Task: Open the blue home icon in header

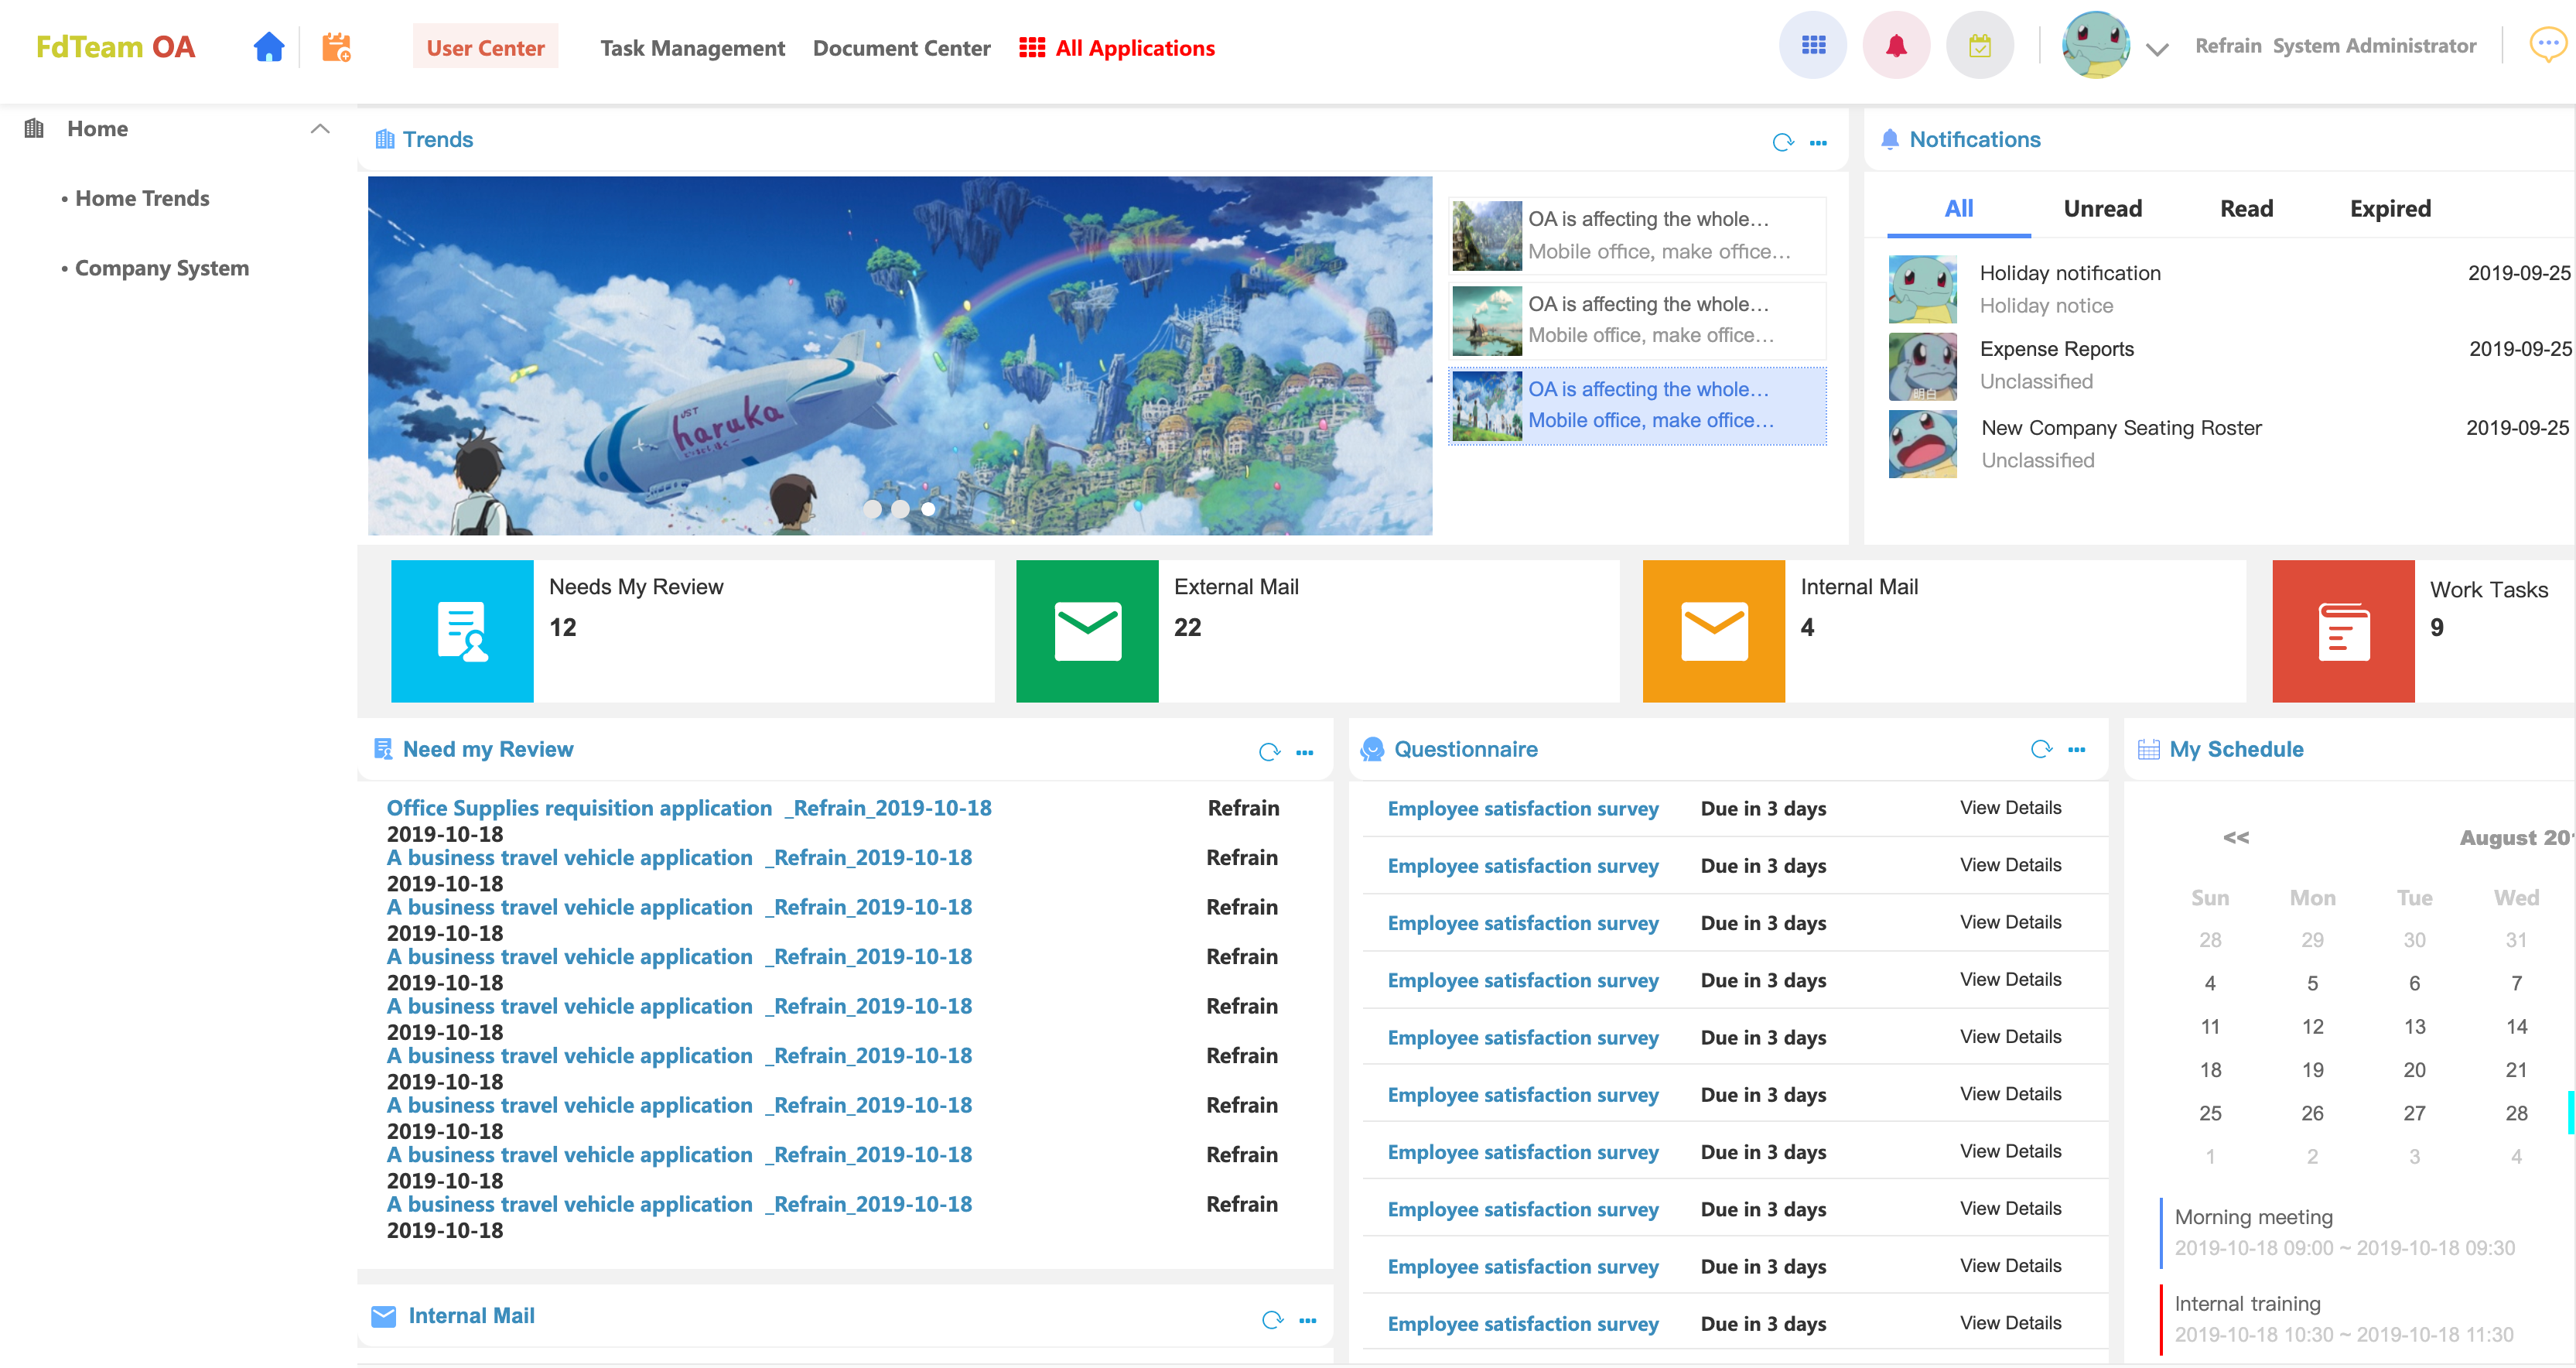Action: coord(268,47)
